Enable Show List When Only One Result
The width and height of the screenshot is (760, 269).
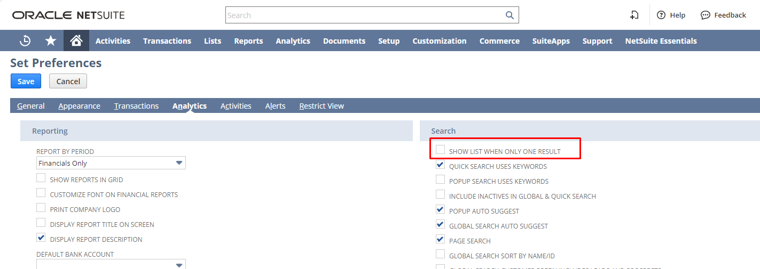pyautogui.click(x=441, y=150)
